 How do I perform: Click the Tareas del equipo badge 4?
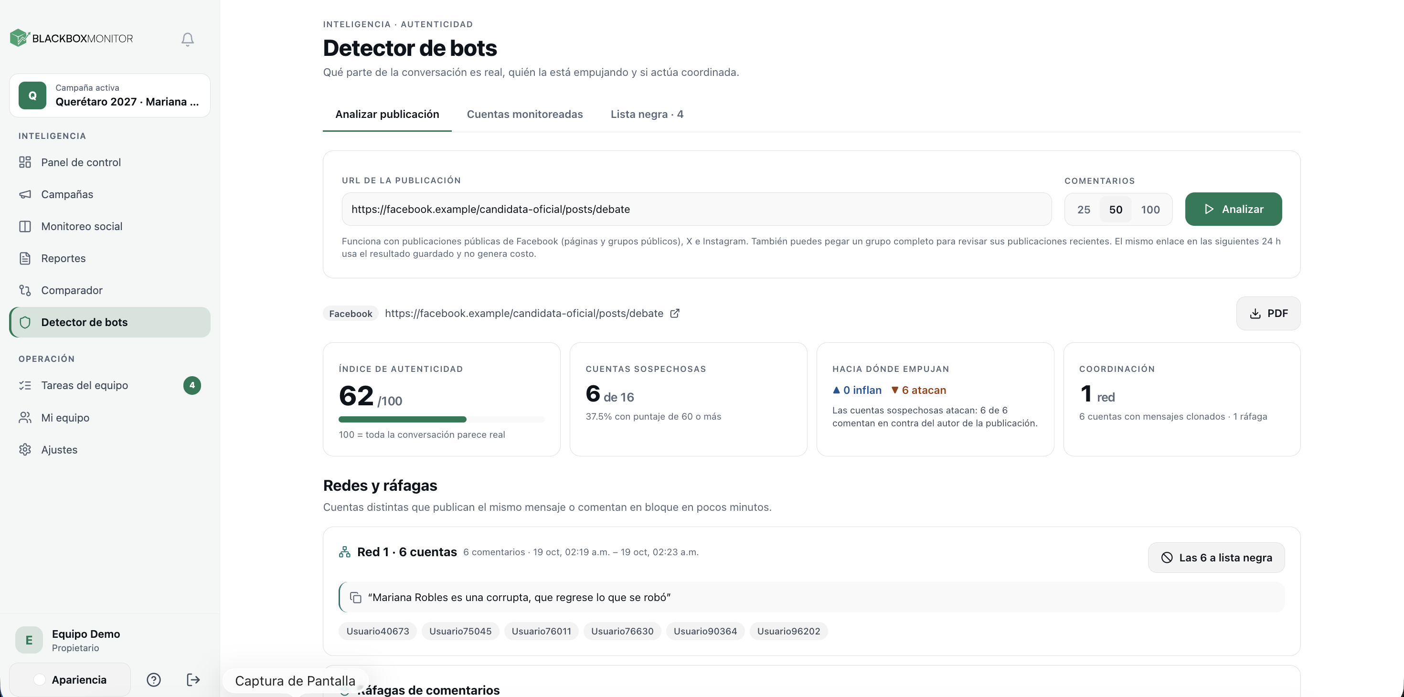(x=192, y=385)
